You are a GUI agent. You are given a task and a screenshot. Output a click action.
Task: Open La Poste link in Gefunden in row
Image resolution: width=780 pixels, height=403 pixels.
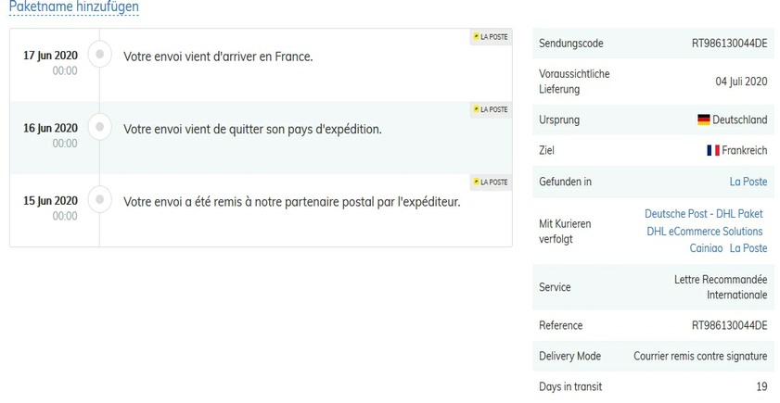[x=748, y=182]
